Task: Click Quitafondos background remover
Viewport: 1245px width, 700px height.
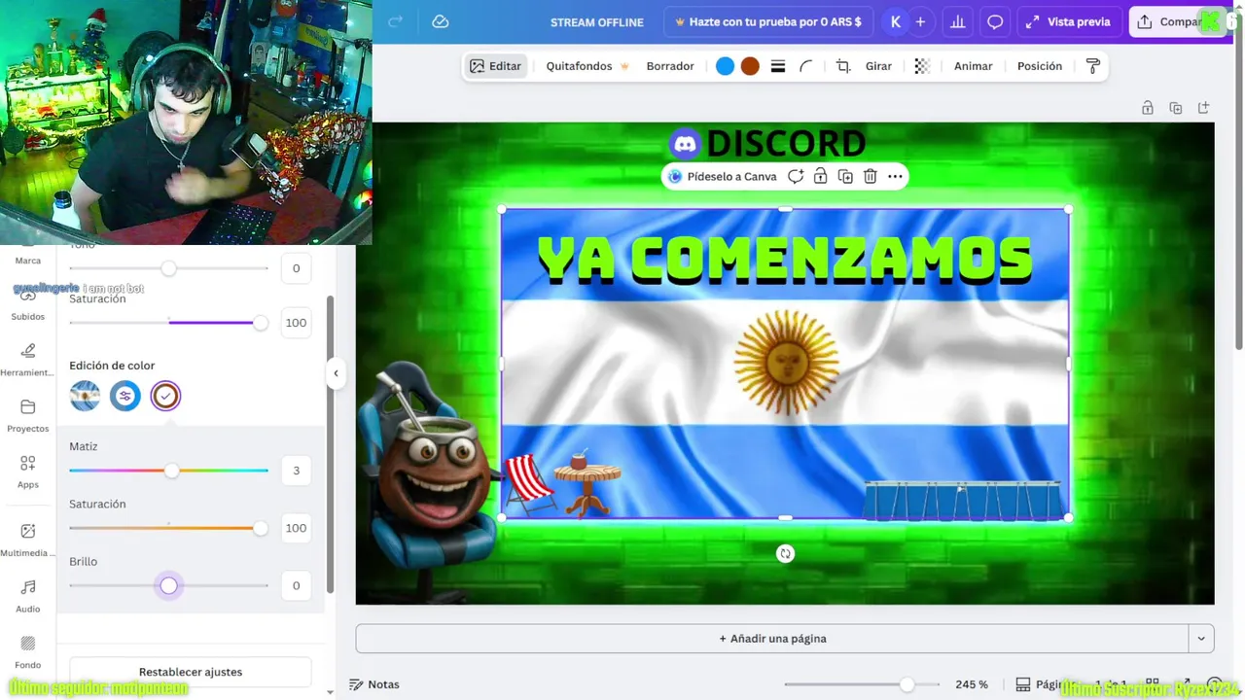Action: click(587, 66)
